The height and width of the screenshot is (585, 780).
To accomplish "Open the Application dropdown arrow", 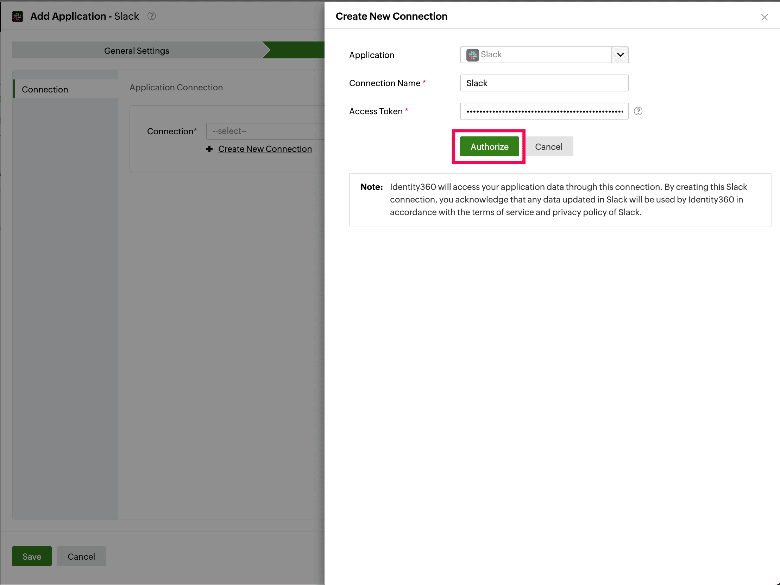I will click(620, 55).
